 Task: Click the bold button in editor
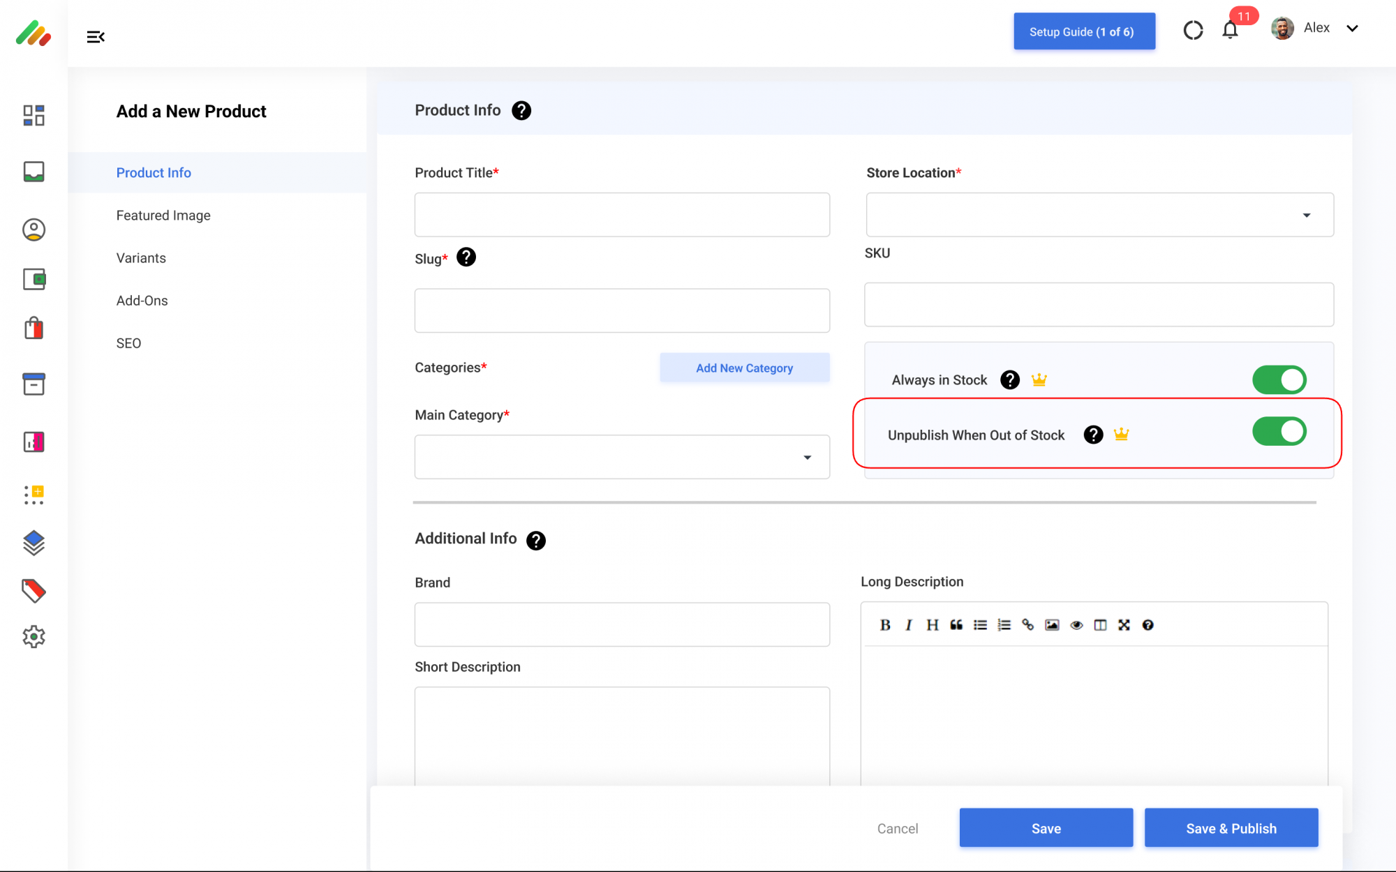click(885, 625)
